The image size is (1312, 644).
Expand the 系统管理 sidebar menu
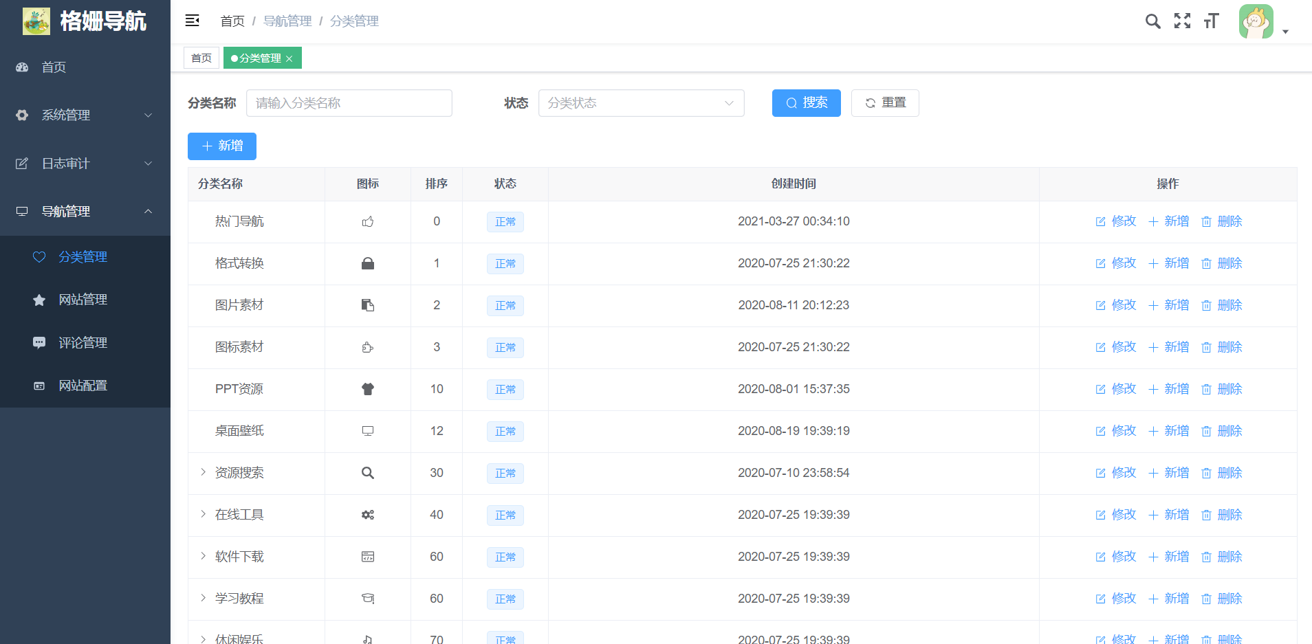pos(85,115)
